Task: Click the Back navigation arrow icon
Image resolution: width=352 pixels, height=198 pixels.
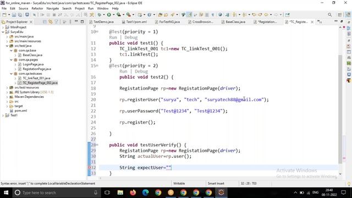Action: click(x=266, y=15)
